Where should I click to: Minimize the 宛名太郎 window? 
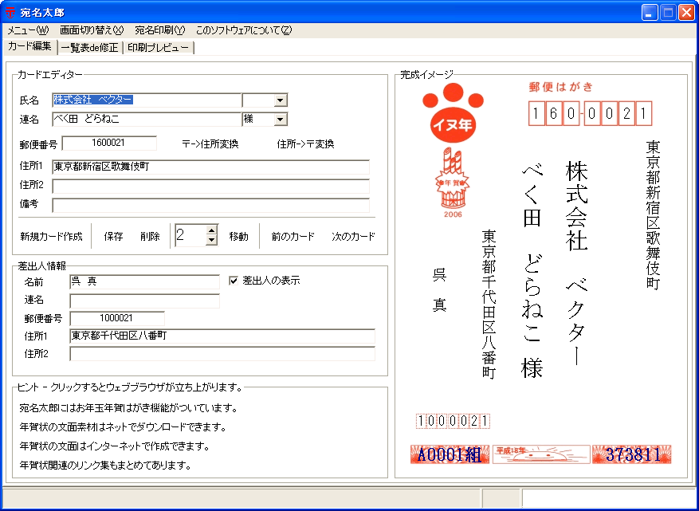(x=650, y=13)
